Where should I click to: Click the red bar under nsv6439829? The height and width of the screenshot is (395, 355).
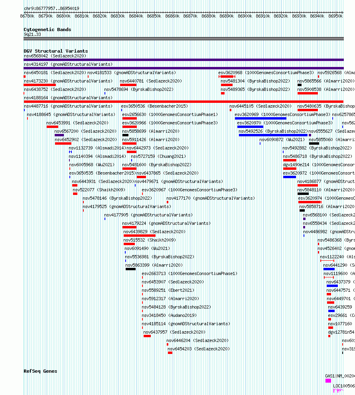tap(140, 236)
